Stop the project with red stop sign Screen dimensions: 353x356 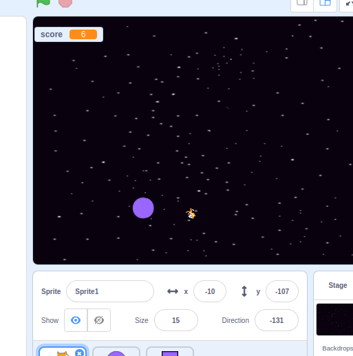65,3
